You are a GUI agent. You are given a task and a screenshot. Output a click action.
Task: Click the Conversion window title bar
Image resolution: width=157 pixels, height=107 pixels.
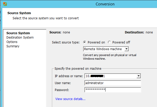pyautogui.click(x=105, y=4)
